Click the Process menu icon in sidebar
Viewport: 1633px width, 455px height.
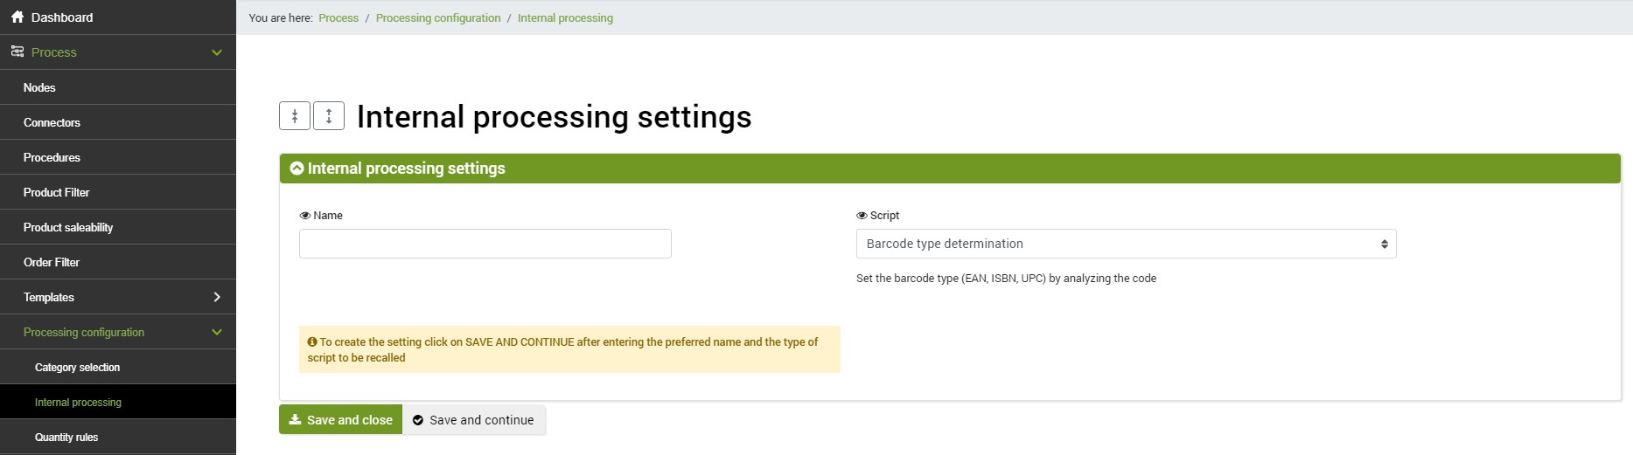[x=17, y=52]
